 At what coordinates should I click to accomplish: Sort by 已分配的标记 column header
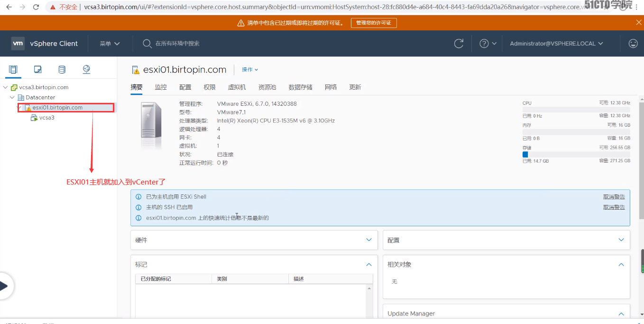coord(173,279)
